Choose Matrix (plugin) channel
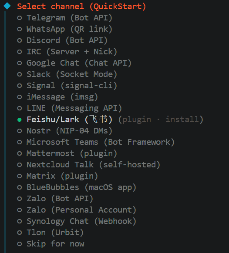Viewport: 229px width, 253px height. tap(57, 176)
